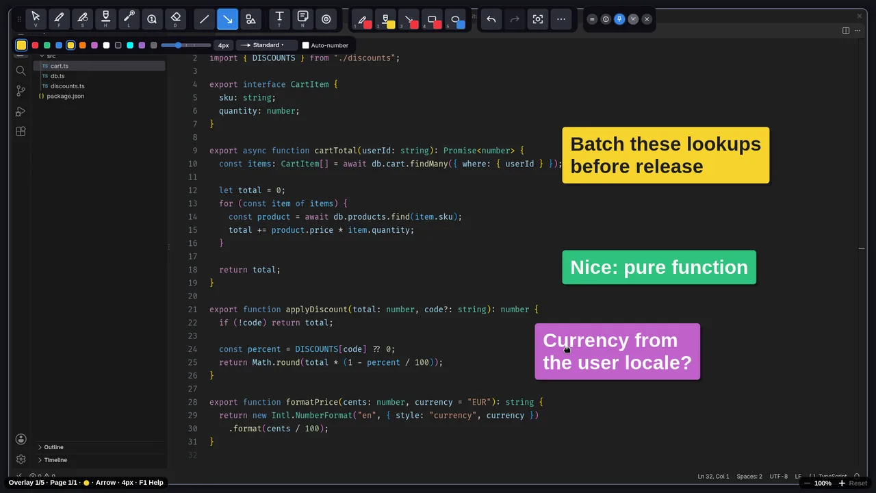Open the shapes tool

[x=250, y=19]
